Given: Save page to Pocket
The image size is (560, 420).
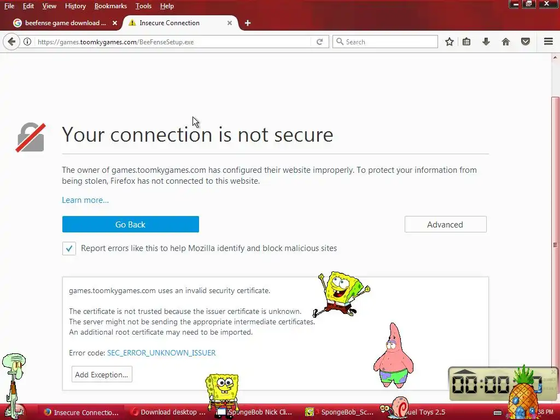Looking at the screenshot, I should click(x=526, y=42).
